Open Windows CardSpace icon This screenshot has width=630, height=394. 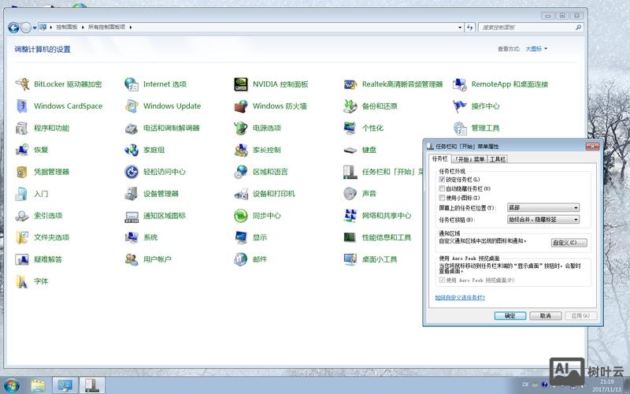[x=22, y=106]
